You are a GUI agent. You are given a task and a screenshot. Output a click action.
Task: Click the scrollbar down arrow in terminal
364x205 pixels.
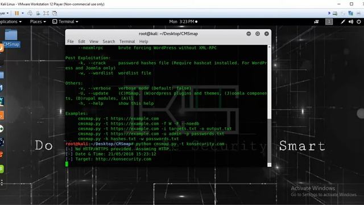point(269,165)
